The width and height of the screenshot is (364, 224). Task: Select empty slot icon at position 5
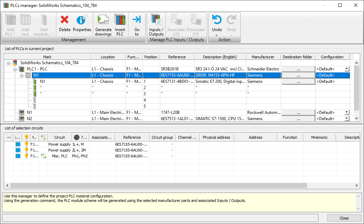click(x=35, y=106)
